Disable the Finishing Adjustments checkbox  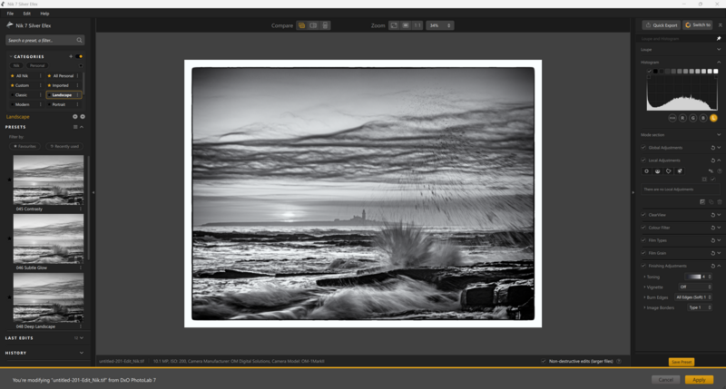(x=643, y=266)
